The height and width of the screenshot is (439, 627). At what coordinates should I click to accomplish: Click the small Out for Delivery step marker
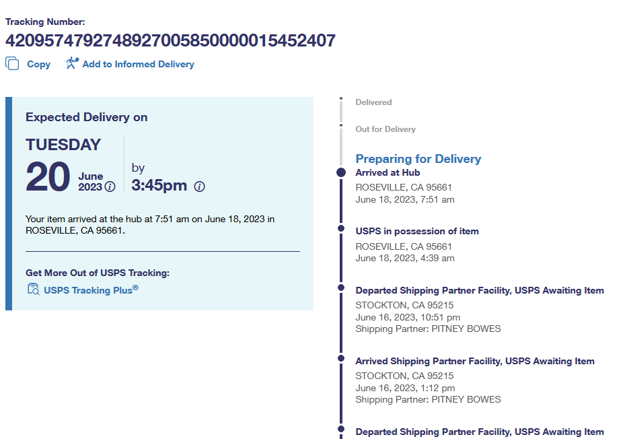[341, 126]
